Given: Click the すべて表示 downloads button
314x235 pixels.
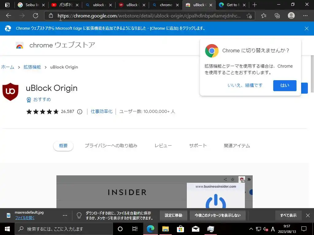Looking at the screenshot, I should pyautogui.click(x=288, y=215).
